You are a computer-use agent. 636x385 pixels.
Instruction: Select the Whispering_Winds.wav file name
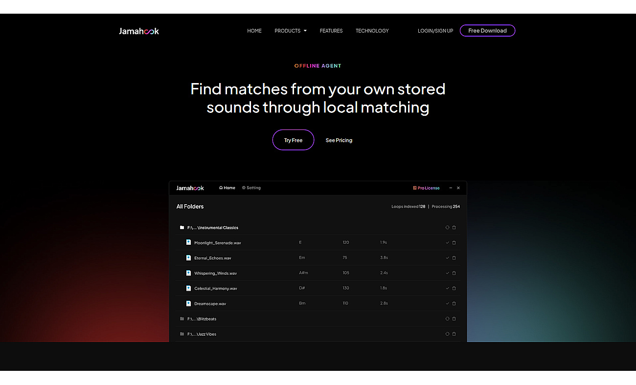click(216, 273)
